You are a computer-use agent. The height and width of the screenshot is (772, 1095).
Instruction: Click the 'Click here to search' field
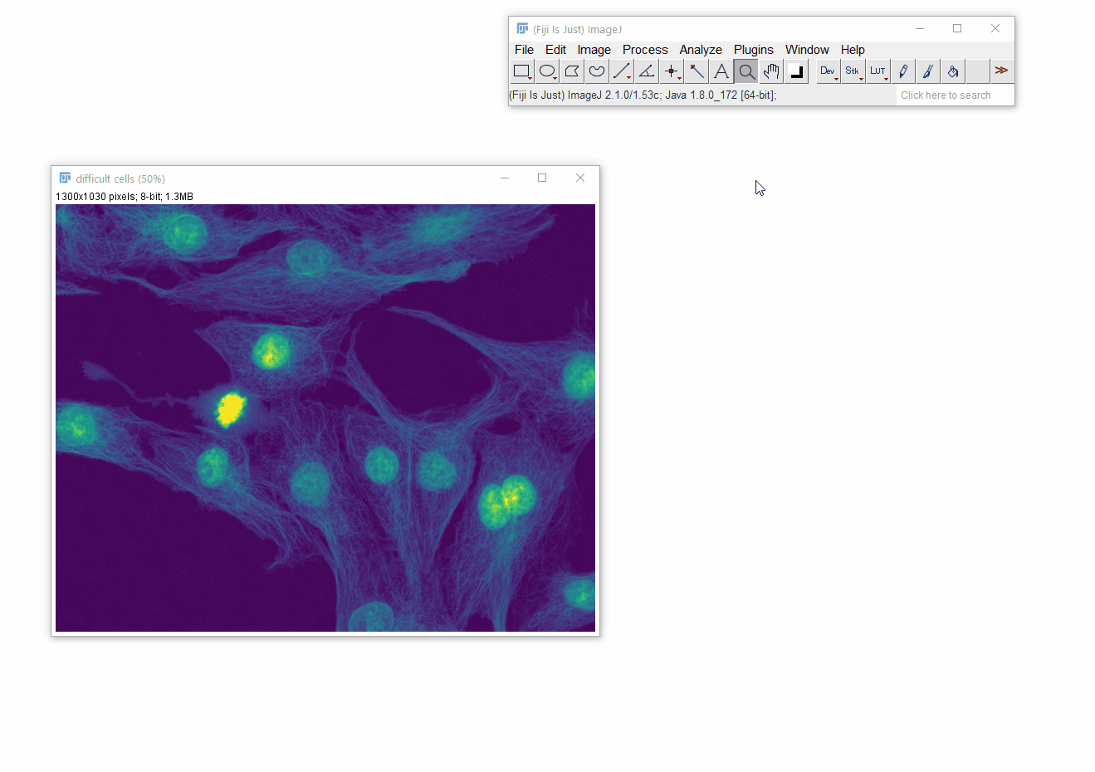(953, 95)
